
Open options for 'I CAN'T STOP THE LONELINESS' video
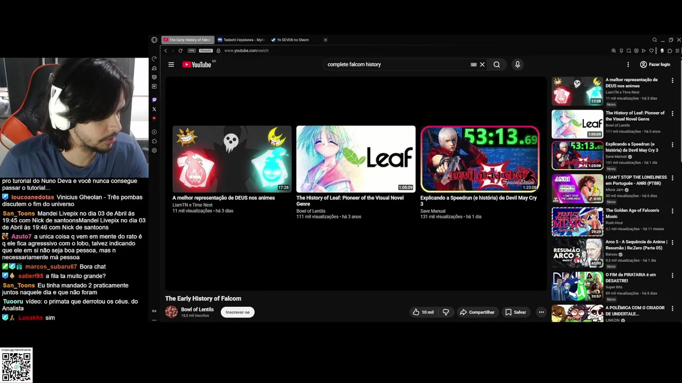coord(672,178)
